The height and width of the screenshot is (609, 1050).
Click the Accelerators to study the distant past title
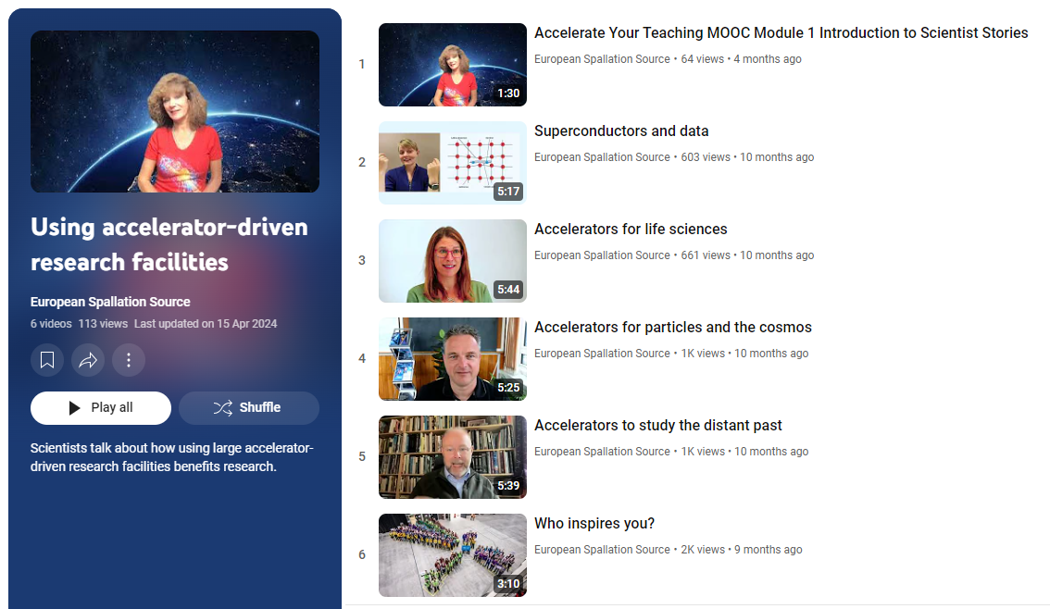click(x=658, y=426)
